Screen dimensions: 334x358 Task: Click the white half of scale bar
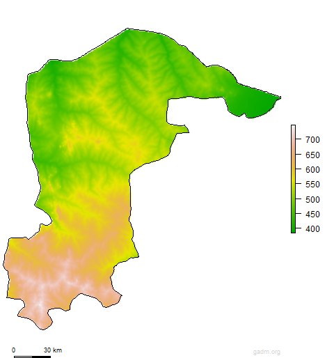23,357
